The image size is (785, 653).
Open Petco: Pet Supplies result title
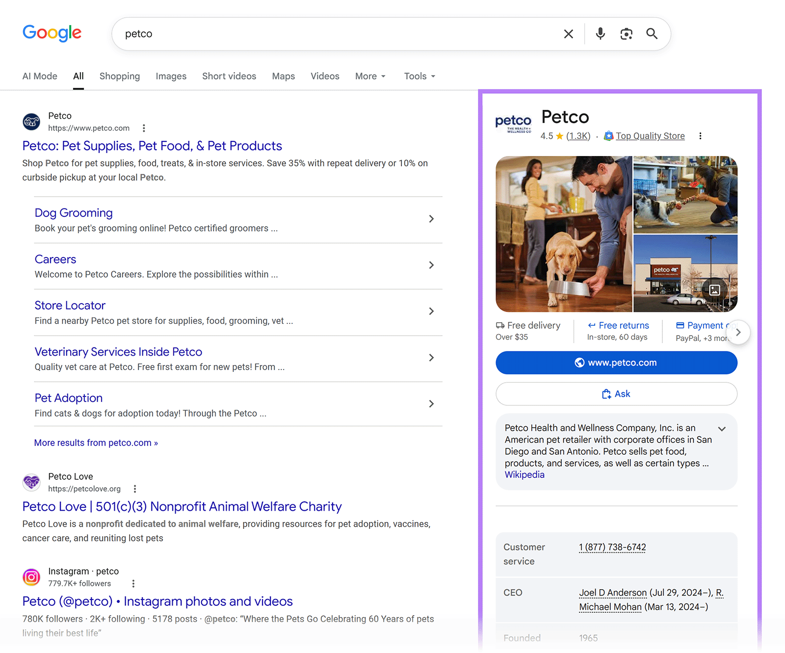152,146
